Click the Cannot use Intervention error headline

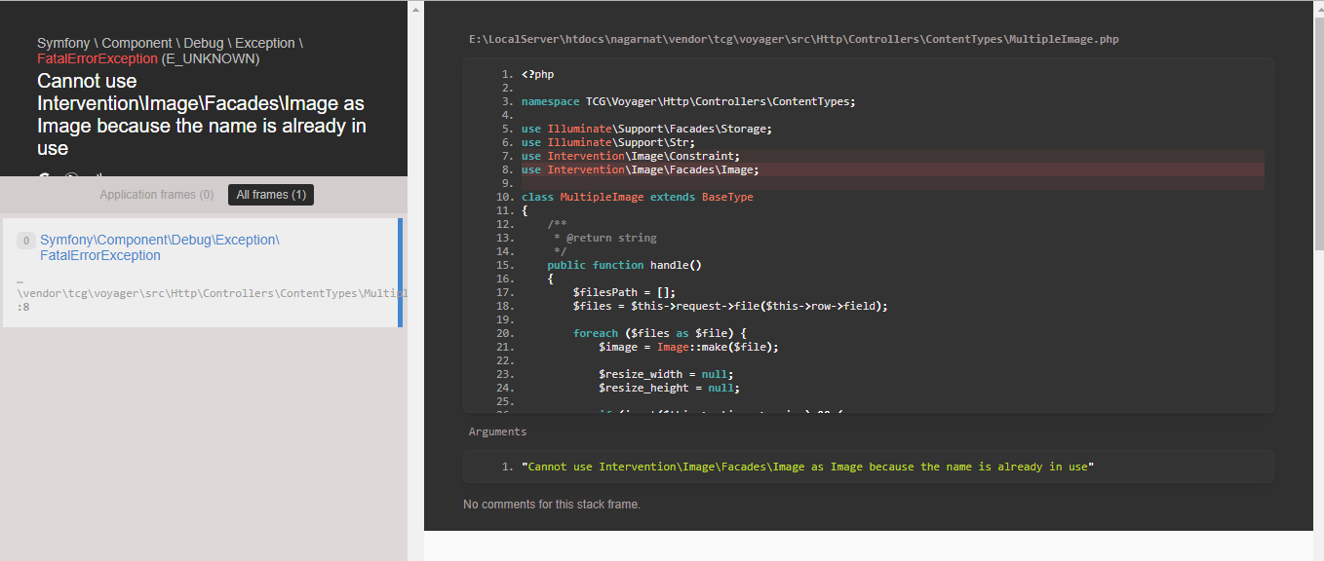click(201, 114)
